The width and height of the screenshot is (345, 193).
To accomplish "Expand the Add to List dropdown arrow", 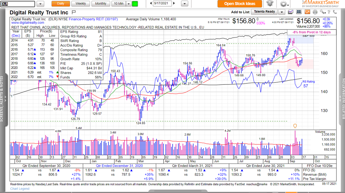I will coord(281,12).
